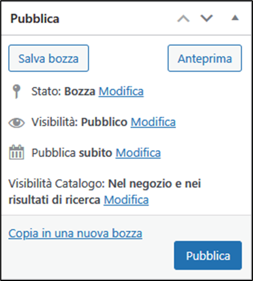Click the Nel negozio e nei risultati value

[105, 192]
